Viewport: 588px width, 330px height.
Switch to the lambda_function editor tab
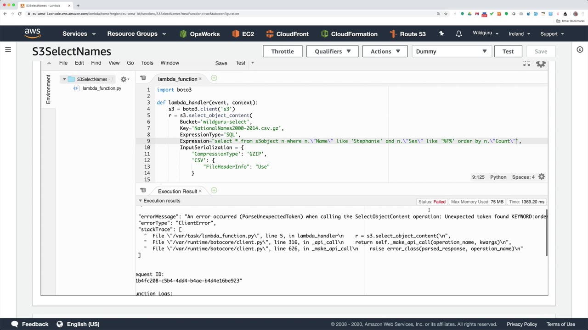pyautogui.click(x=177, y=79)
